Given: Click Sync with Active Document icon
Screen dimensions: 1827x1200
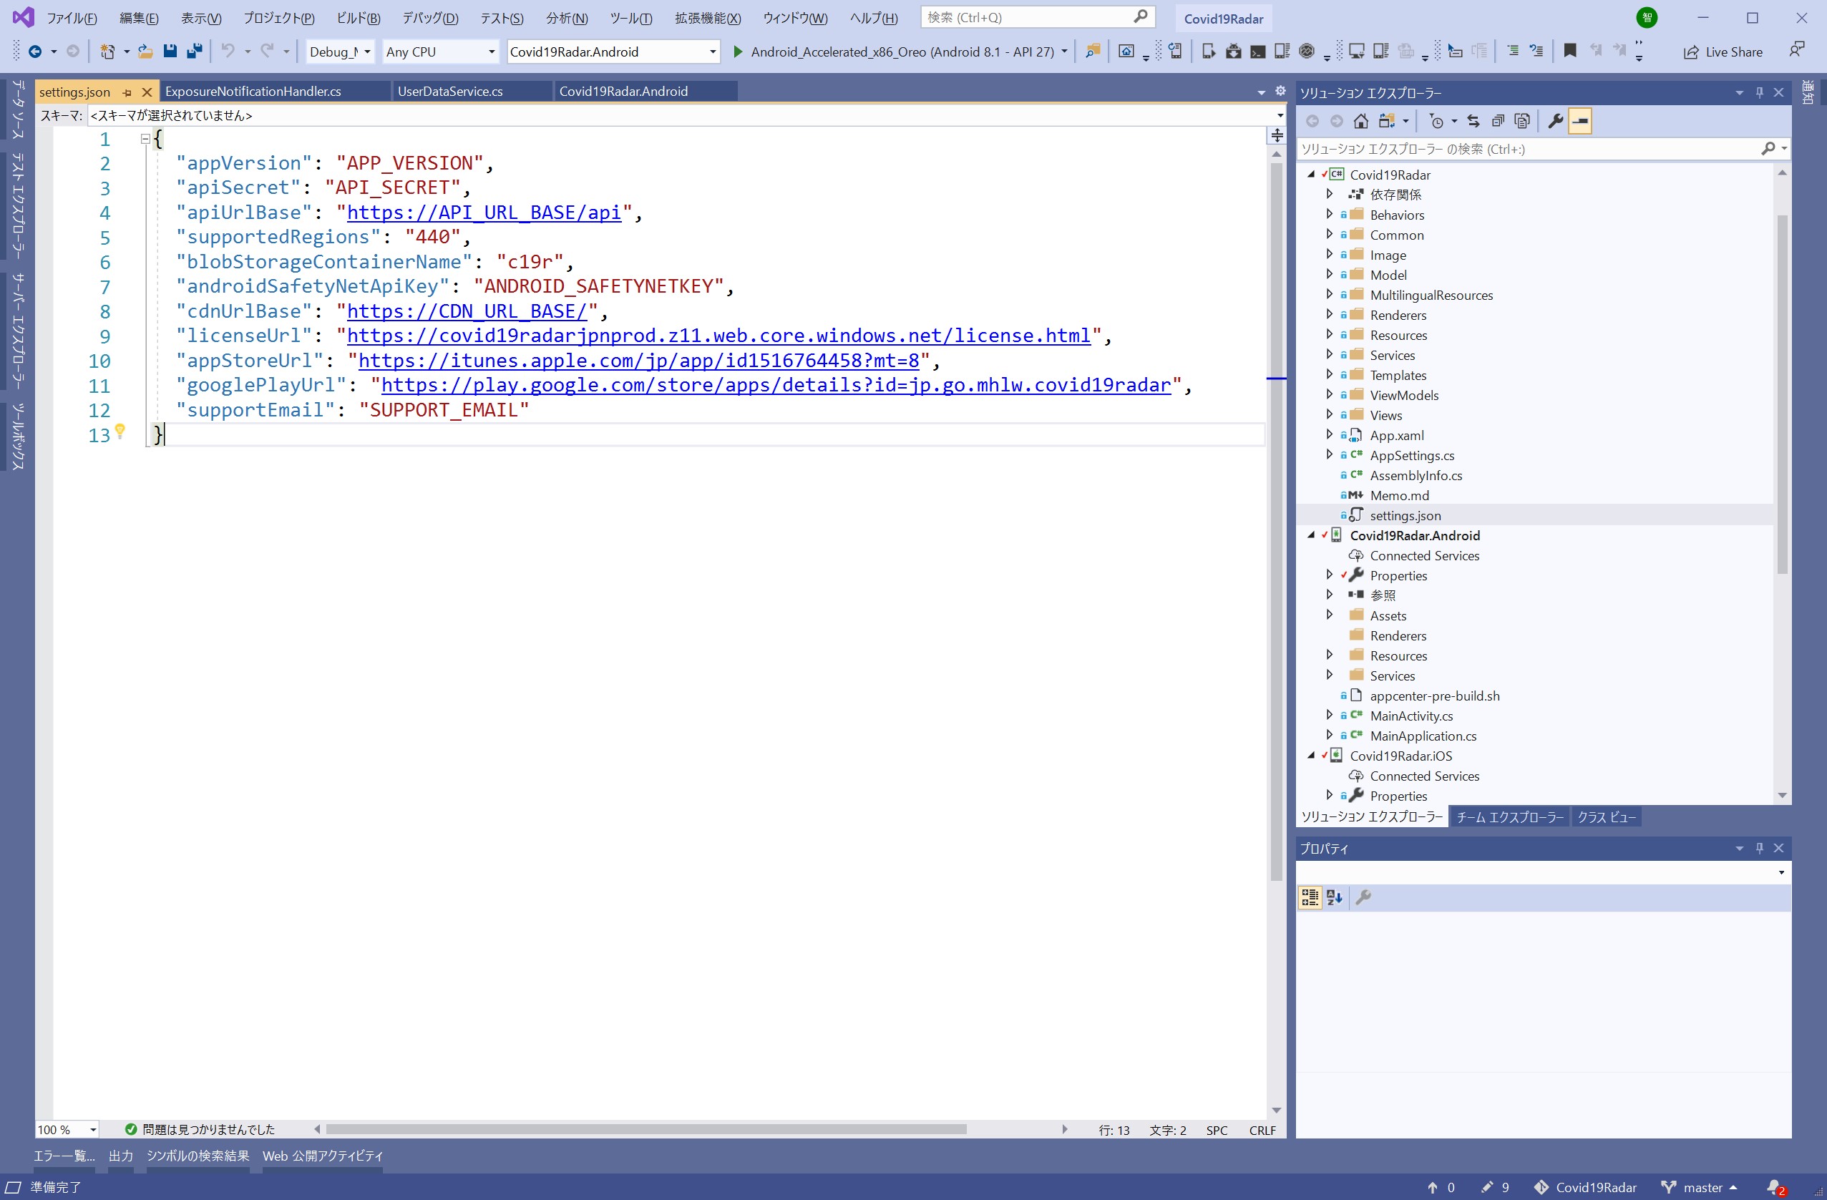Looking at the screenshot, I should (x=1473, y=122).
